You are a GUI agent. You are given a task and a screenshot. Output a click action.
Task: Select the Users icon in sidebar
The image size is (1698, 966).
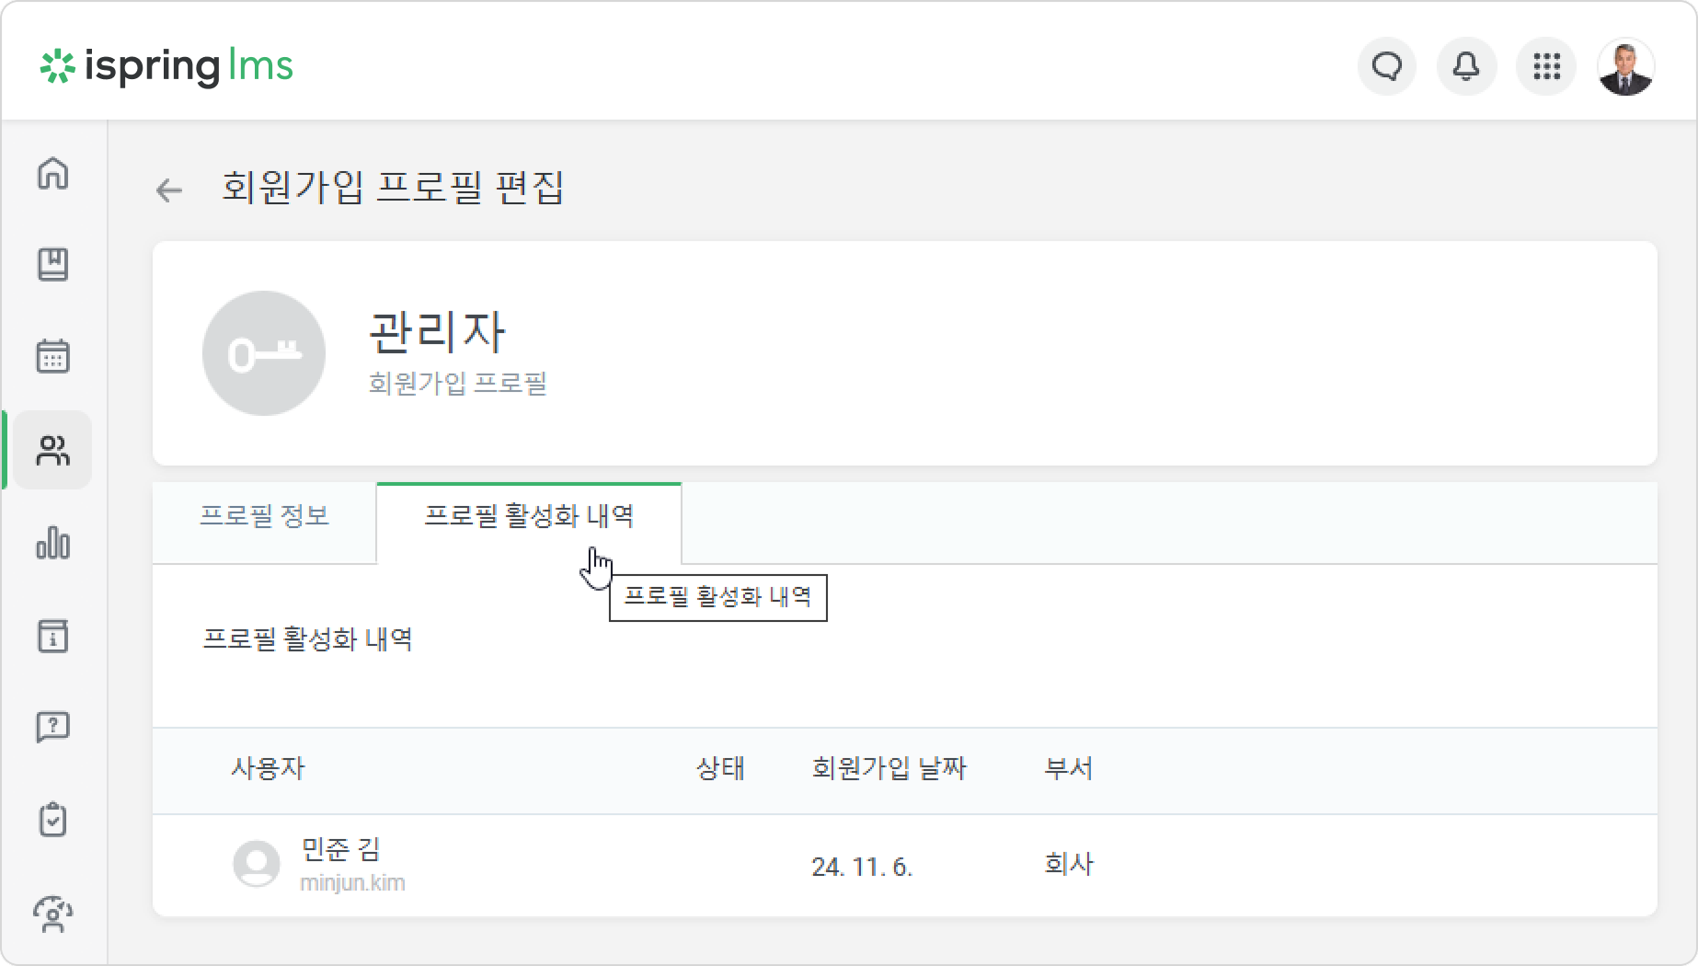53,450
